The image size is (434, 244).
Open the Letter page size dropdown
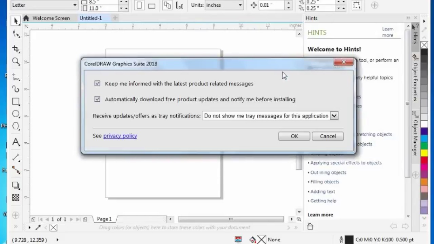pyautogui.click(x=75, y=5)
